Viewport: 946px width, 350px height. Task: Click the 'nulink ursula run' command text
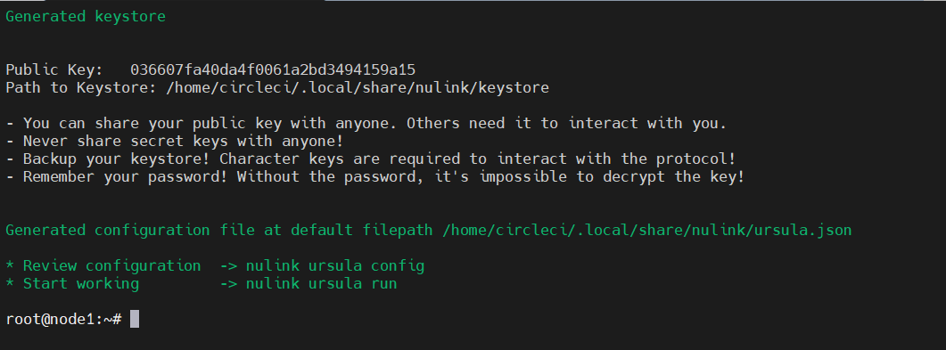322,283
